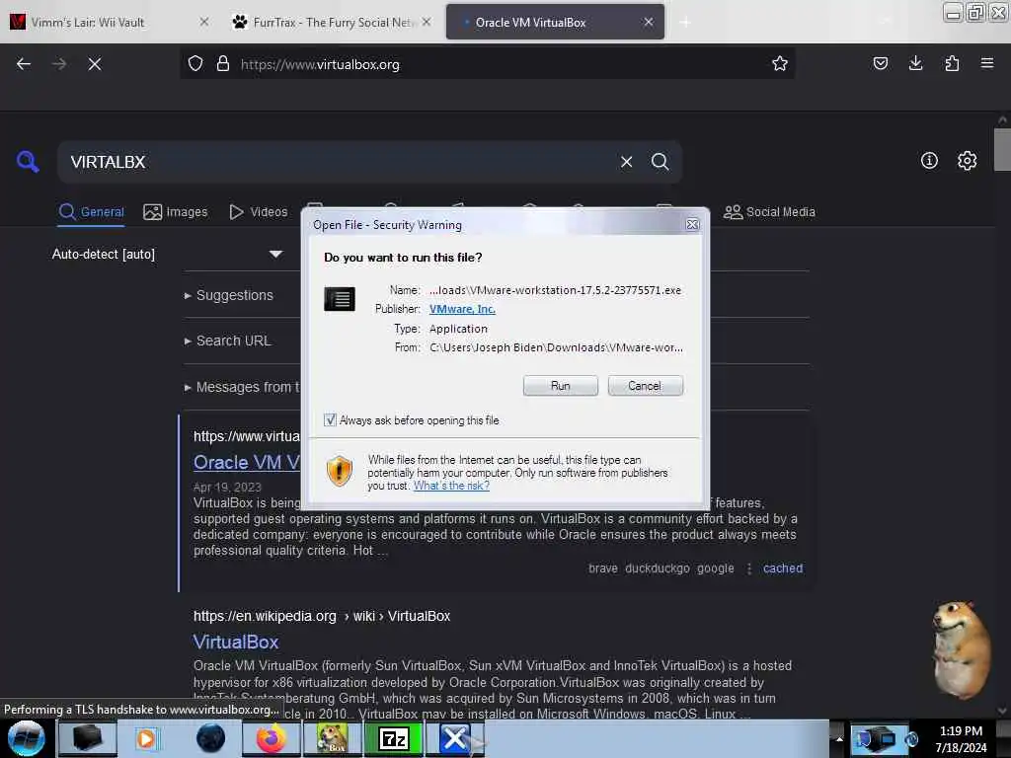The width and height of the screenshot is (1011, 758).
Task: Click the address bar URL field
Action: tap(490, 64)
